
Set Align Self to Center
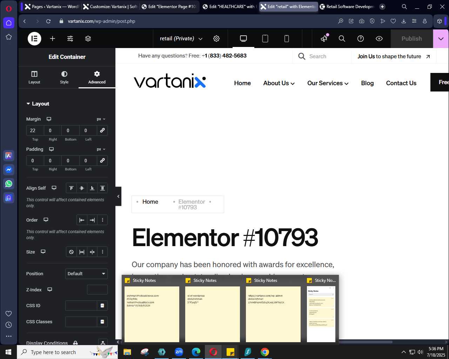82,188
